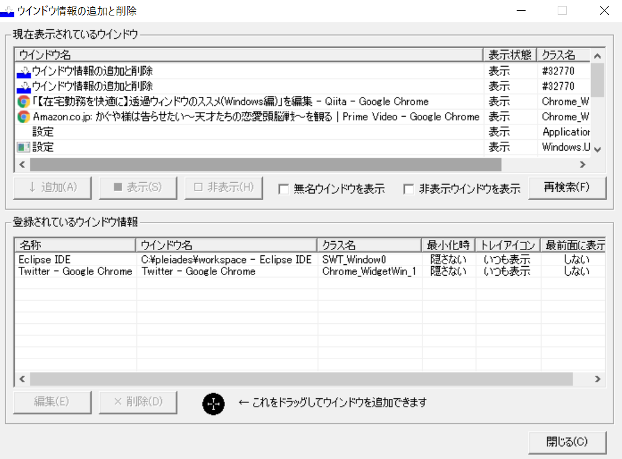Click the 非表示(H) button
This screenshot has height=459, width=622.
(x=223, y=188)
